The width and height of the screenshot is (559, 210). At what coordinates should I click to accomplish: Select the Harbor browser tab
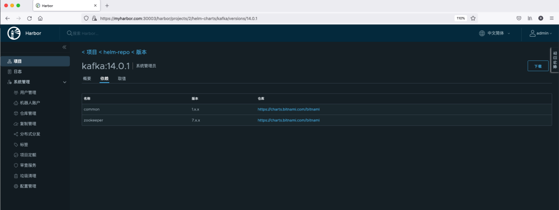tap(67, 6)
